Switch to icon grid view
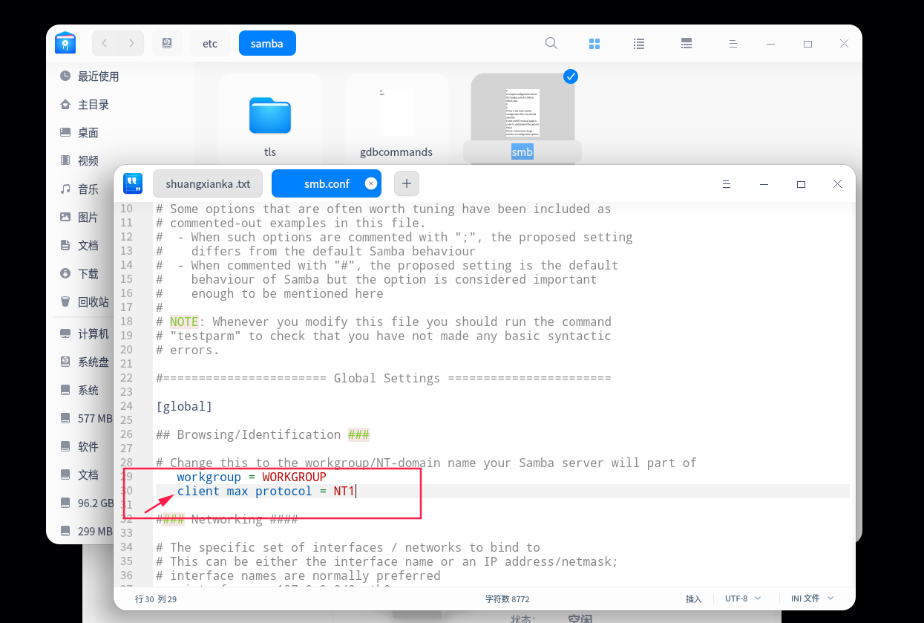The height and width of the screenshot is (623, 924). click(x=594, y=44)
